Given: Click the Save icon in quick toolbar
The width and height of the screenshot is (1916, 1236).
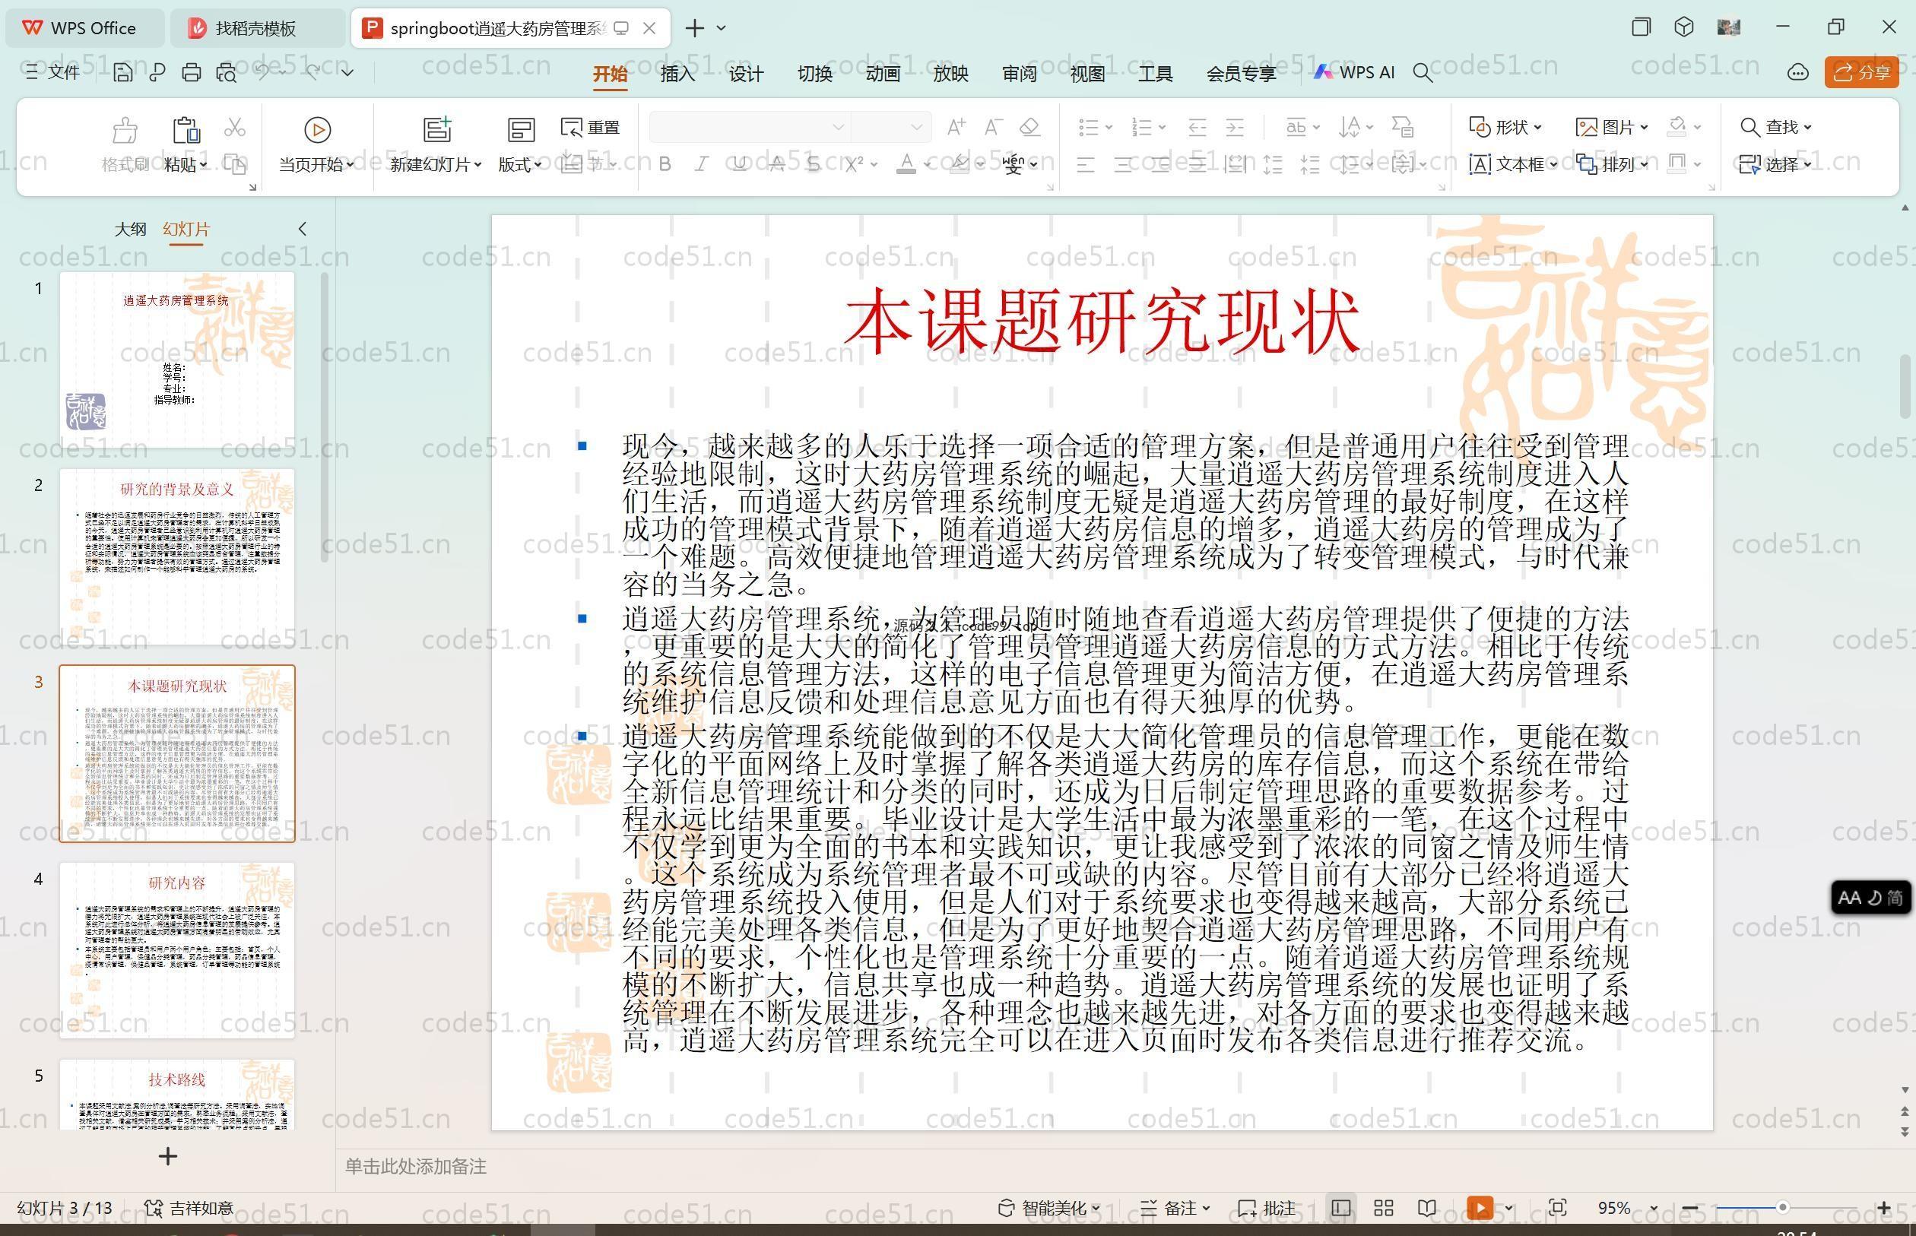Looking at the screenshot, I should coord(123,72).
